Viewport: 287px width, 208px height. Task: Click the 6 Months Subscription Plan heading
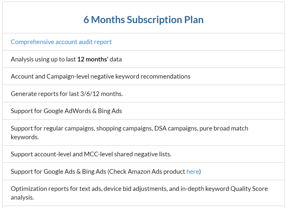tap(143, 20)
